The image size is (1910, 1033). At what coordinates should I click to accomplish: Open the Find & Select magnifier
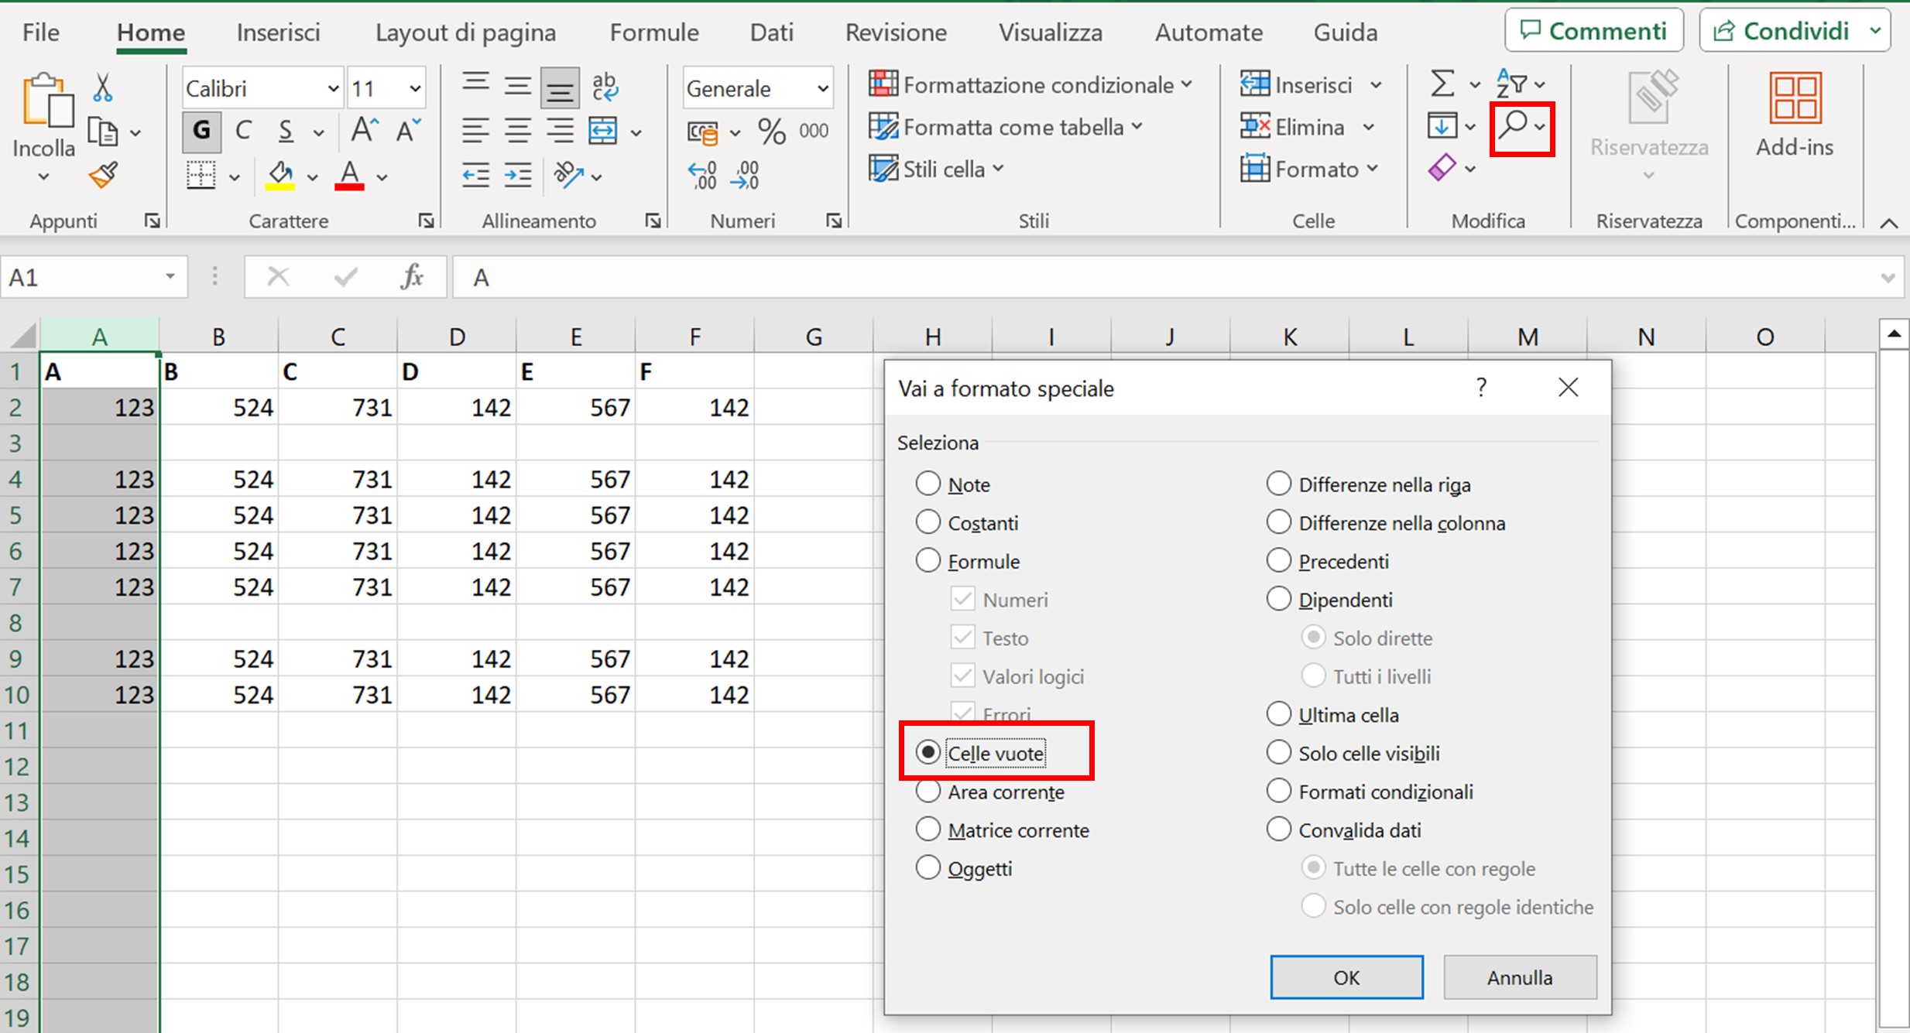click(x=1514, y=126)
